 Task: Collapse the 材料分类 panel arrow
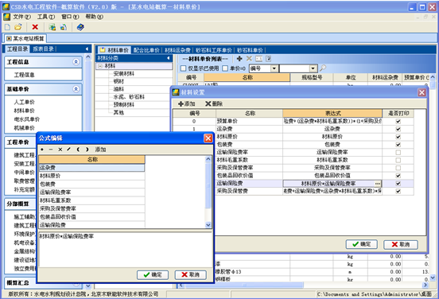point(169,58)
